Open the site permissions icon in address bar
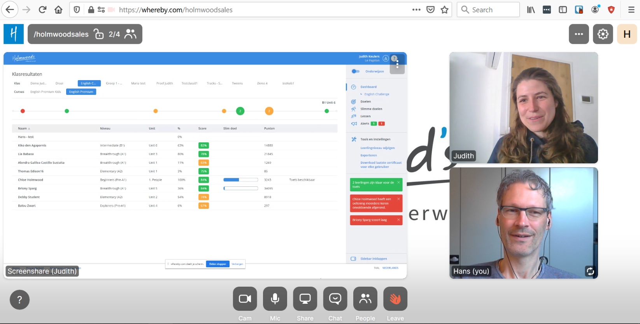The image size is (640, 324). tap(101, 10)
